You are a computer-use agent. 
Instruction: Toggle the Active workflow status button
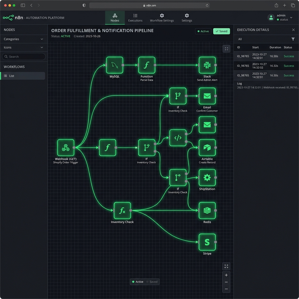[203, 31]
